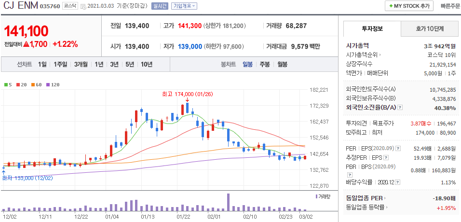Select the 10년 line chart period
Screen dimensions: 461x222
point(146,64)
